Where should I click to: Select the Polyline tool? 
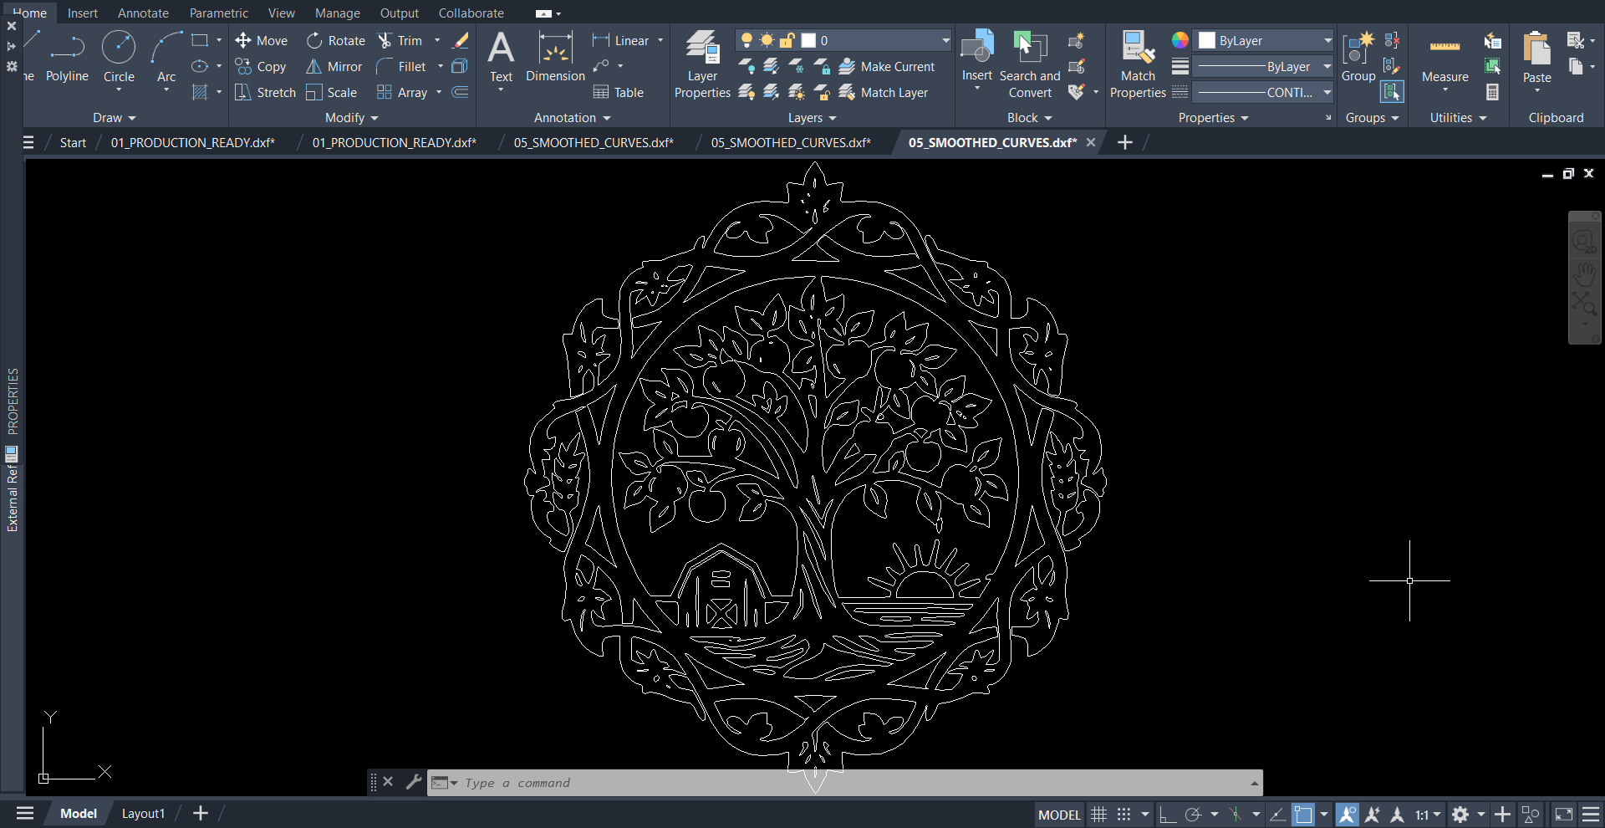67,59
